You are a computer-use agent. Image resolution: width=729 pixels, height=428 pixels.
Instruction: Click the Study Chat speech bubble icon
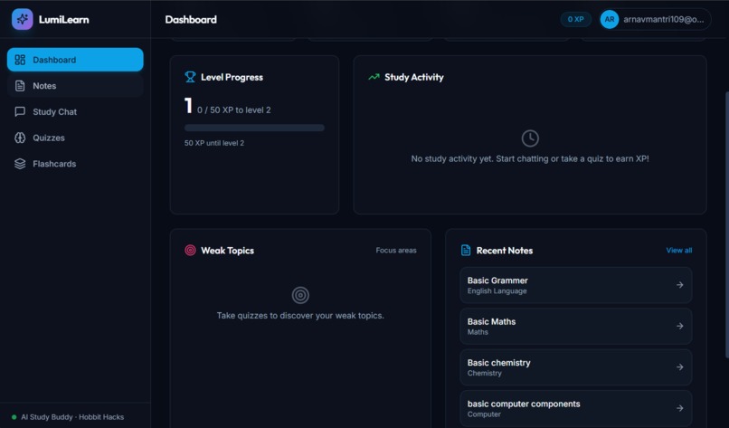point(20,111)
